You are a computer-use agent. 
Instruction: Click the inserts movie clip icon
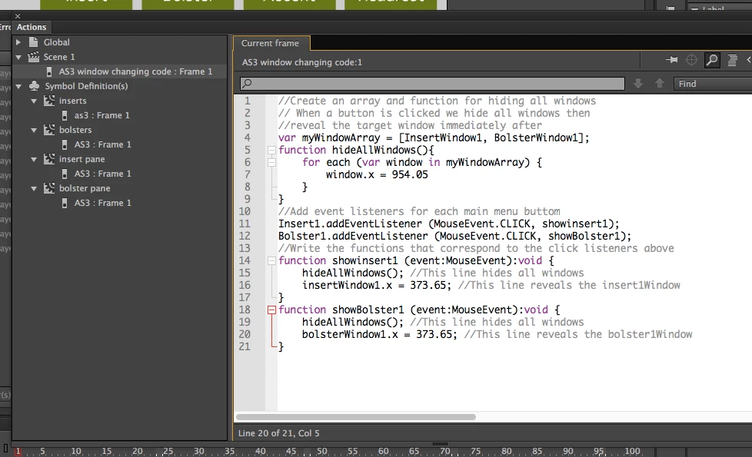[x=49, y=101]
